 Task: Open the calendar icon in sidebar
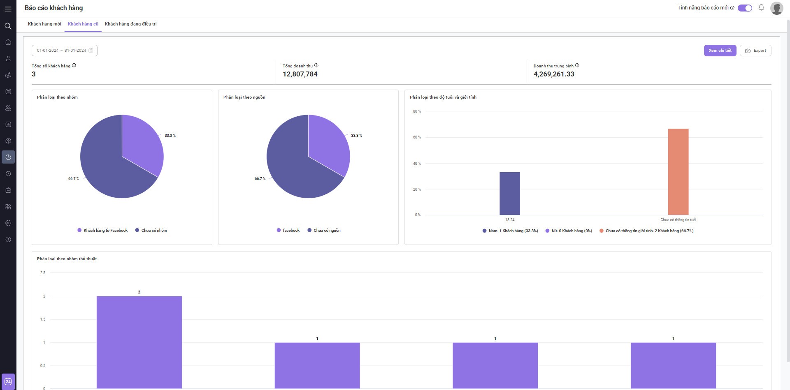8,92
